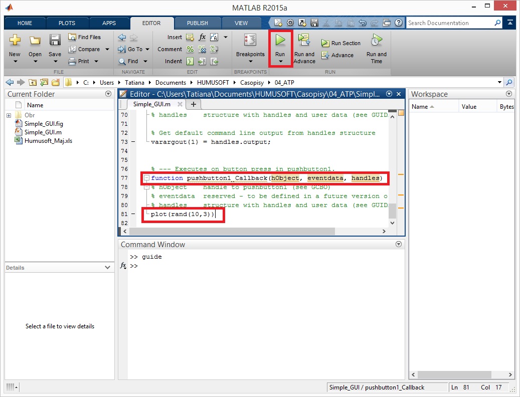Click the editor's horizontal scrollbar thumb

click(x=232, y=231)
